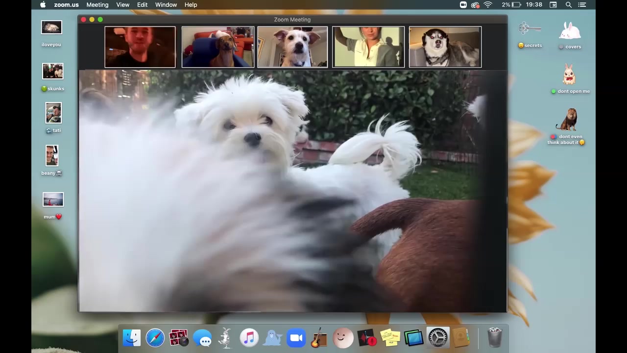Select the iloveyou desktop file
Screen dimensions: 627x353
(51, 33)
